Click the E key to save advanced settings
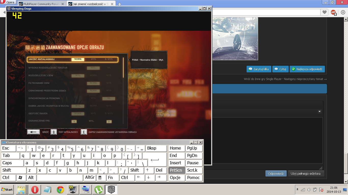 (x=84, y=132)
